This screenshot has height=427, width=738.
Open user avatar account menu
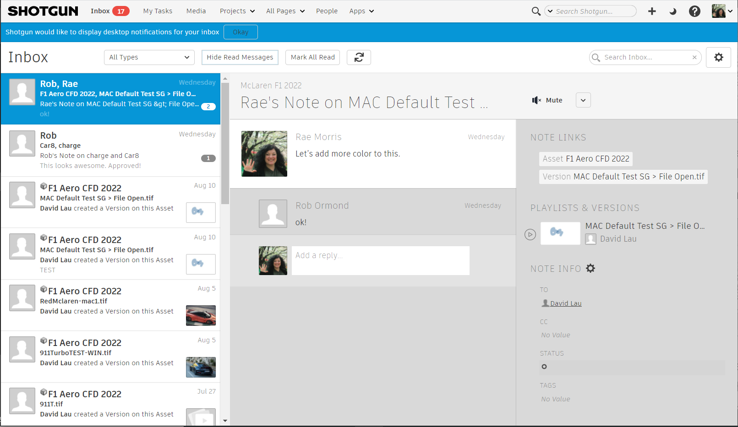coord(722,11)
